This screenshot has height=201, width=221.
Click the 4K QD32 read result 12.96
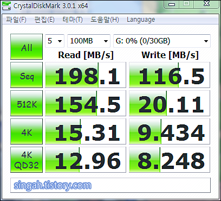pos(86,160)
